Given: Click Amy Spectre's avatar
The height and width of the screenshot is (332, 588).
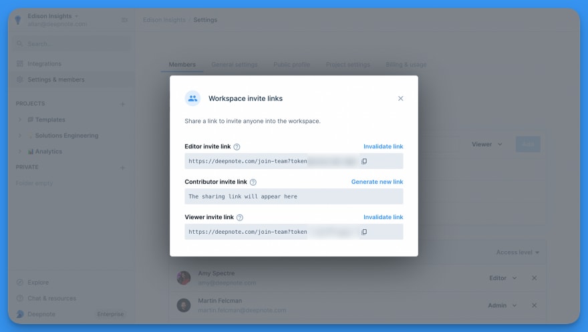Looking at the screenshot, I should pyautogui.click(x=184, y=278).
